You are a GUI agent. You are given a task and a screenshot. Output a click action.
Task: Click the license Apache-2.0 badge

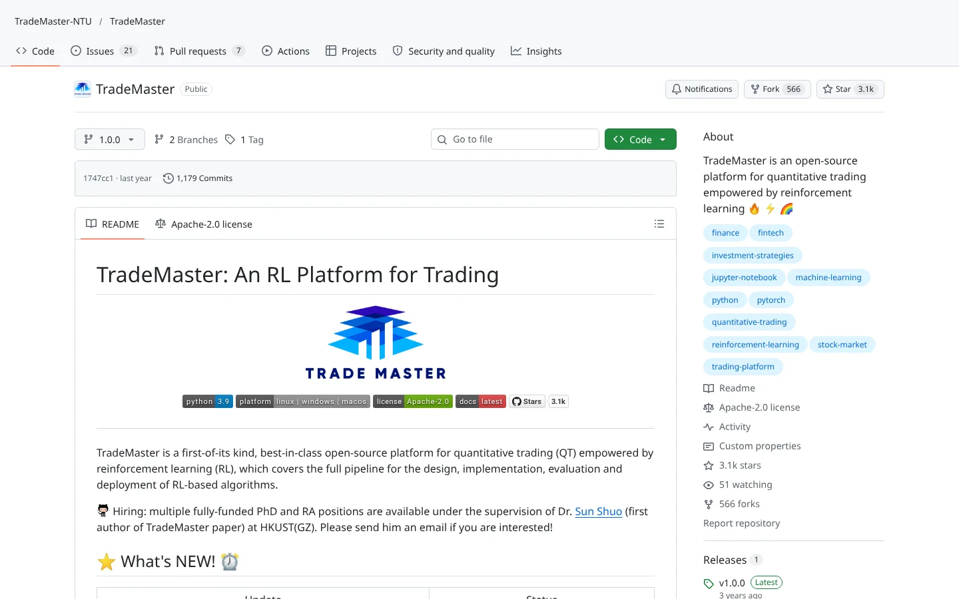point(413,401)
